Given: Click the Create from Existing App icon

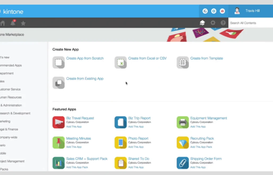Looking at the screenshot, I should [x=58, y=83].
